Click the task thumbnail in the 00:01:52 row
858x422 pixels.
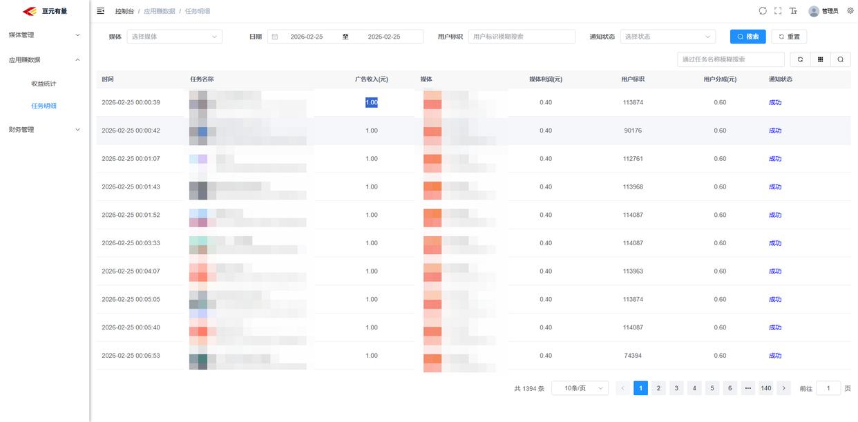point(198,218)
